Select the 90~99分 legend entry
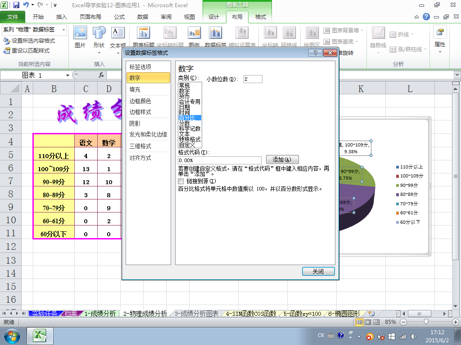Image resolution: width=461 pixels, height=345 pixels. pos(407,185)
